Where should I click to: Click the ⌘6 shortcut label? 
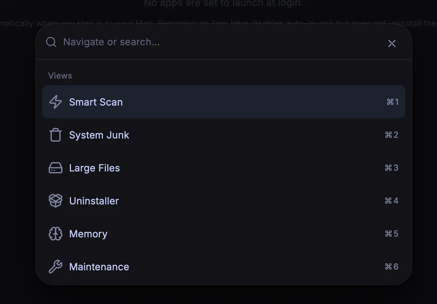coord(392,267)
